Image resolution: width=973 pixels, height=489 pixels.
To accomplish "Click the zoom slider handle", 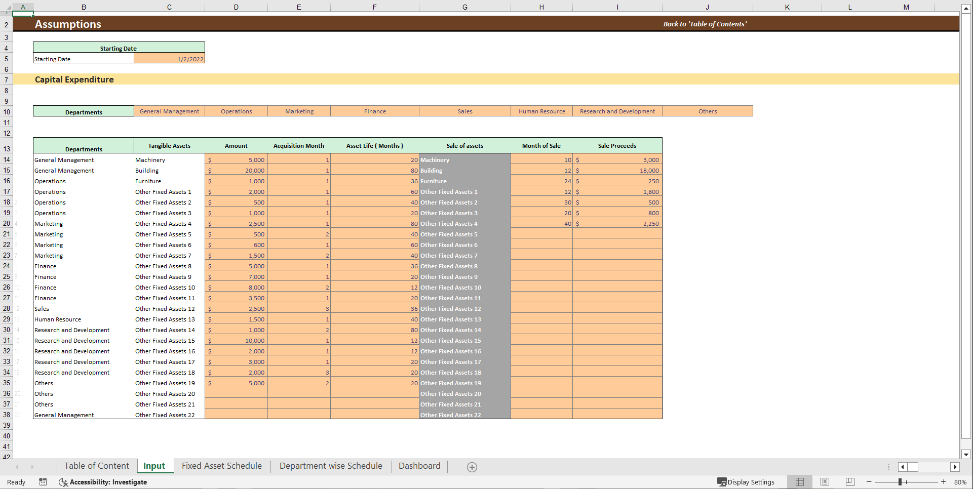I will point(901,482).
